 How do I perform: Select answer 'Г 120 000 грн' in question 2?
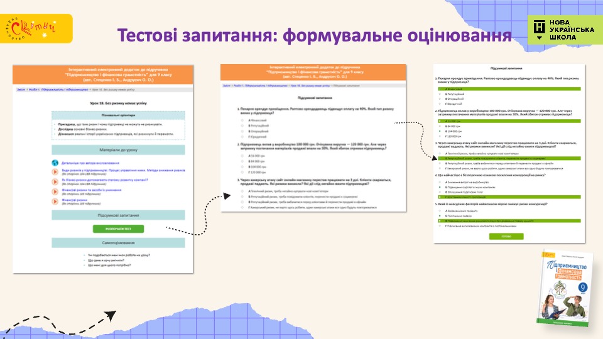pyautogui.click(x=242, y=172)
